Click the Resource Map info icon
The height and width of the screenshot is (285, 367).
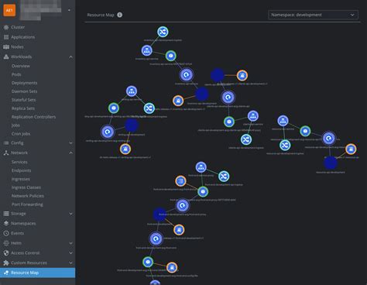119,15
